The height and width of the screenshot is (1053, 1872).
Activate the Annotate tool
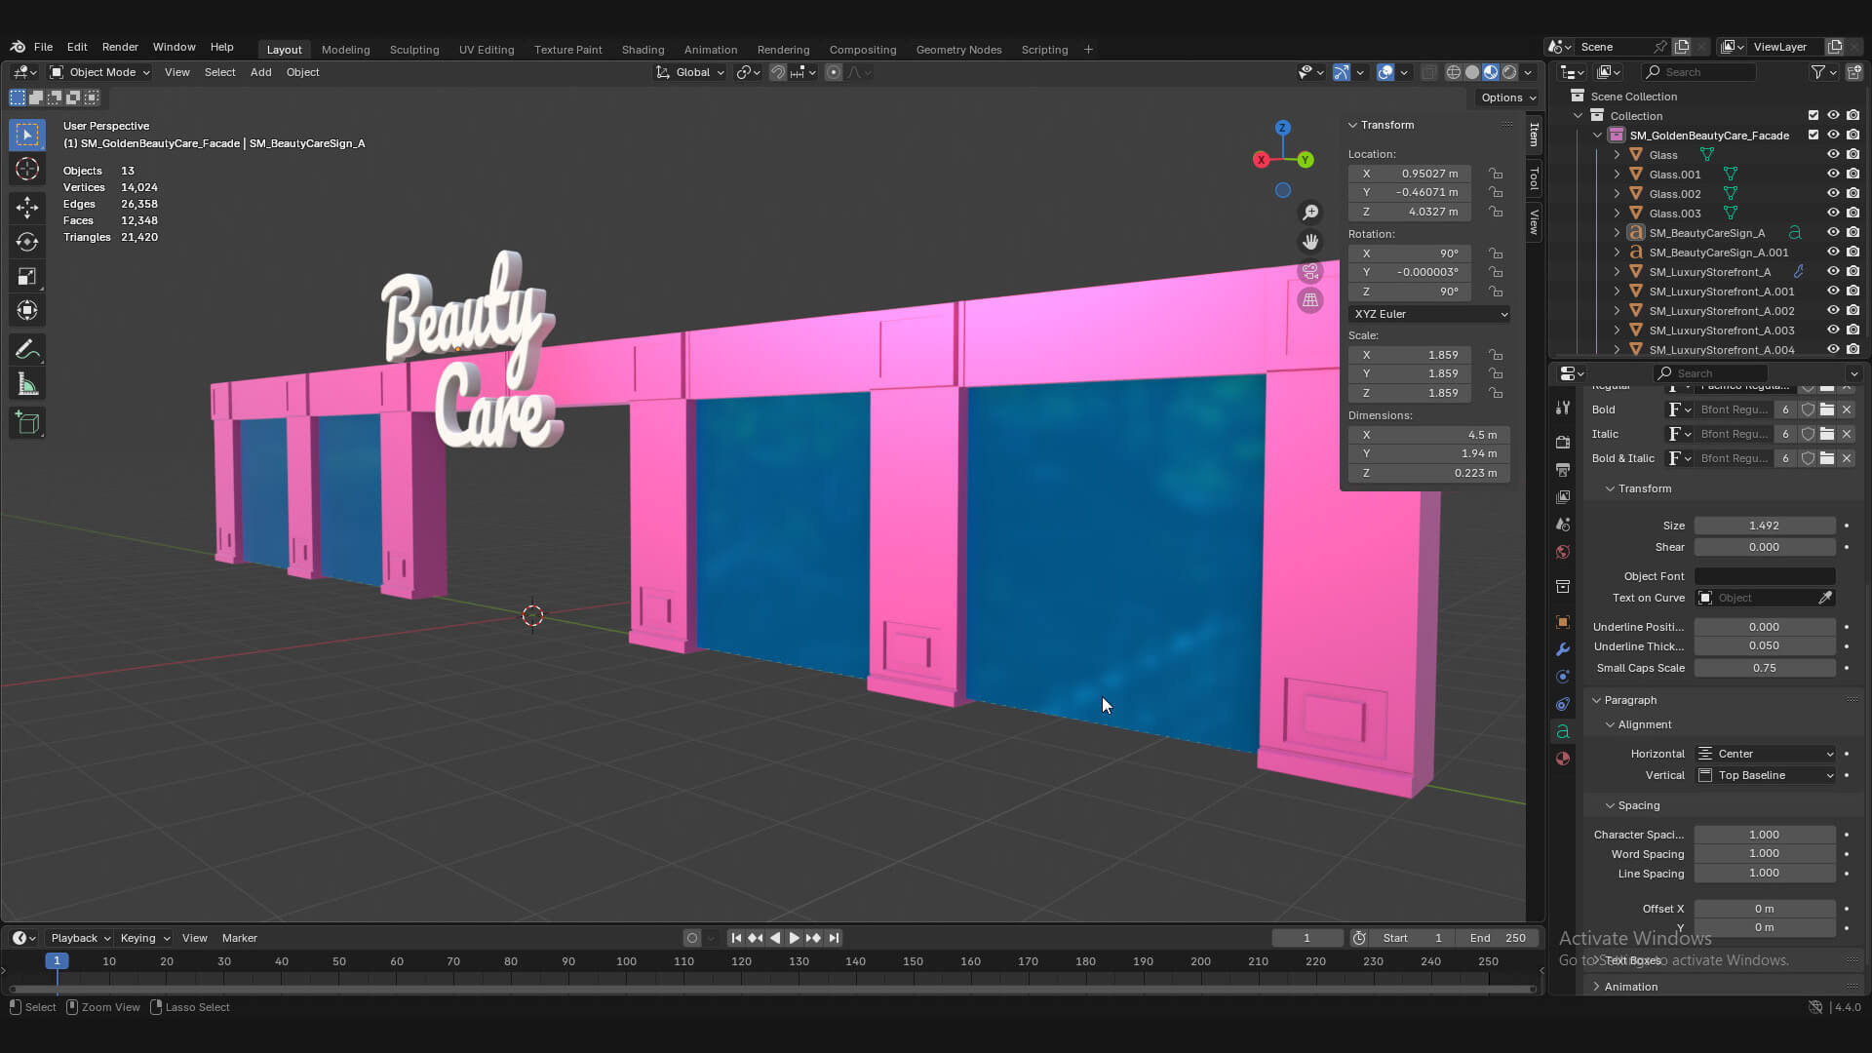point(27,349)
